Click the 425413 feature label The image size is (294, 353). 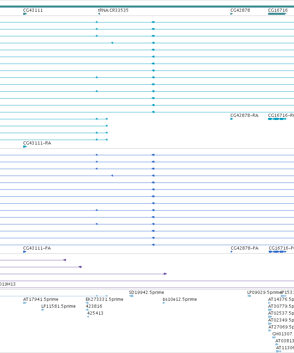[95, 313]
